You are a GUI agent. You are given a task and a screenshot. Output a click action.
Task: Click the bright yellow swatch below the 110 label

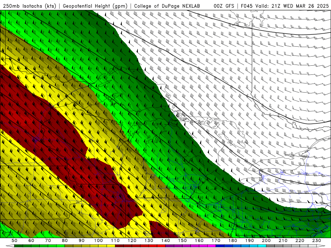point(111,246)
